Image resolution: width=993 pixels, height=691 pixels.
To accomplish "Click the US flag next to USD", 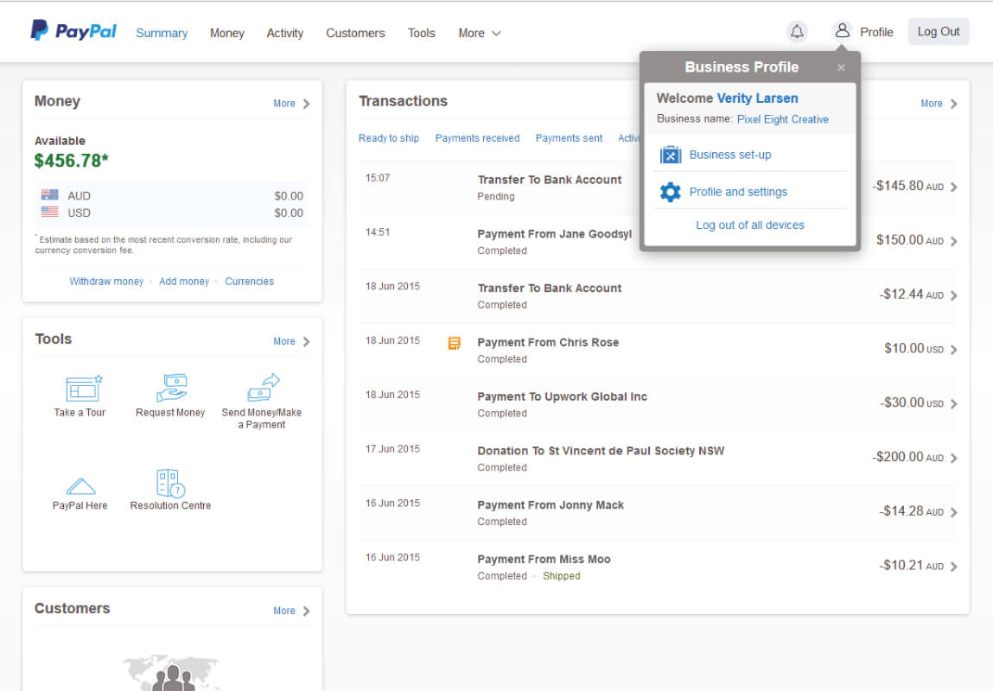I will click(x=49, y=212).
